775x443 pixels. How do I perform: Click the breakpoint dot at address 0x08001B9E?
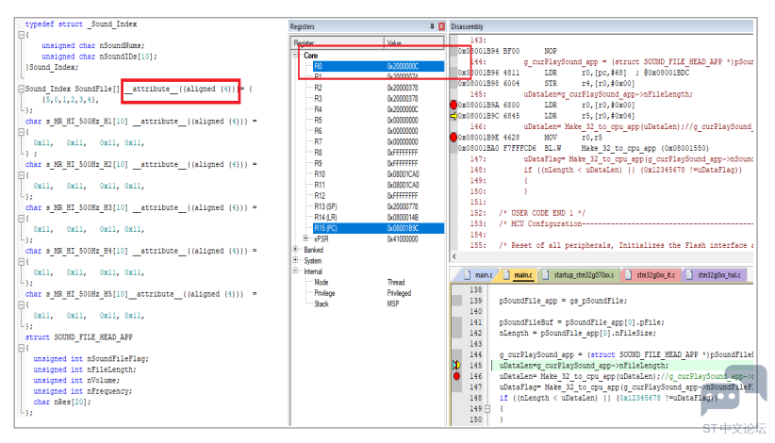pyautogui.click(x=453, y=138)
